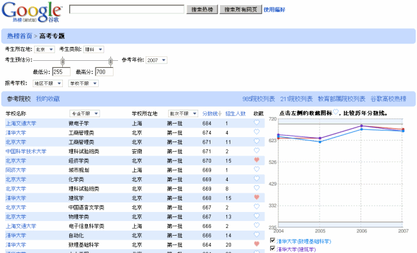Open 上海交通大学 link in 微电子学 row
Screen dimensions: 417x253
[21, 123]
